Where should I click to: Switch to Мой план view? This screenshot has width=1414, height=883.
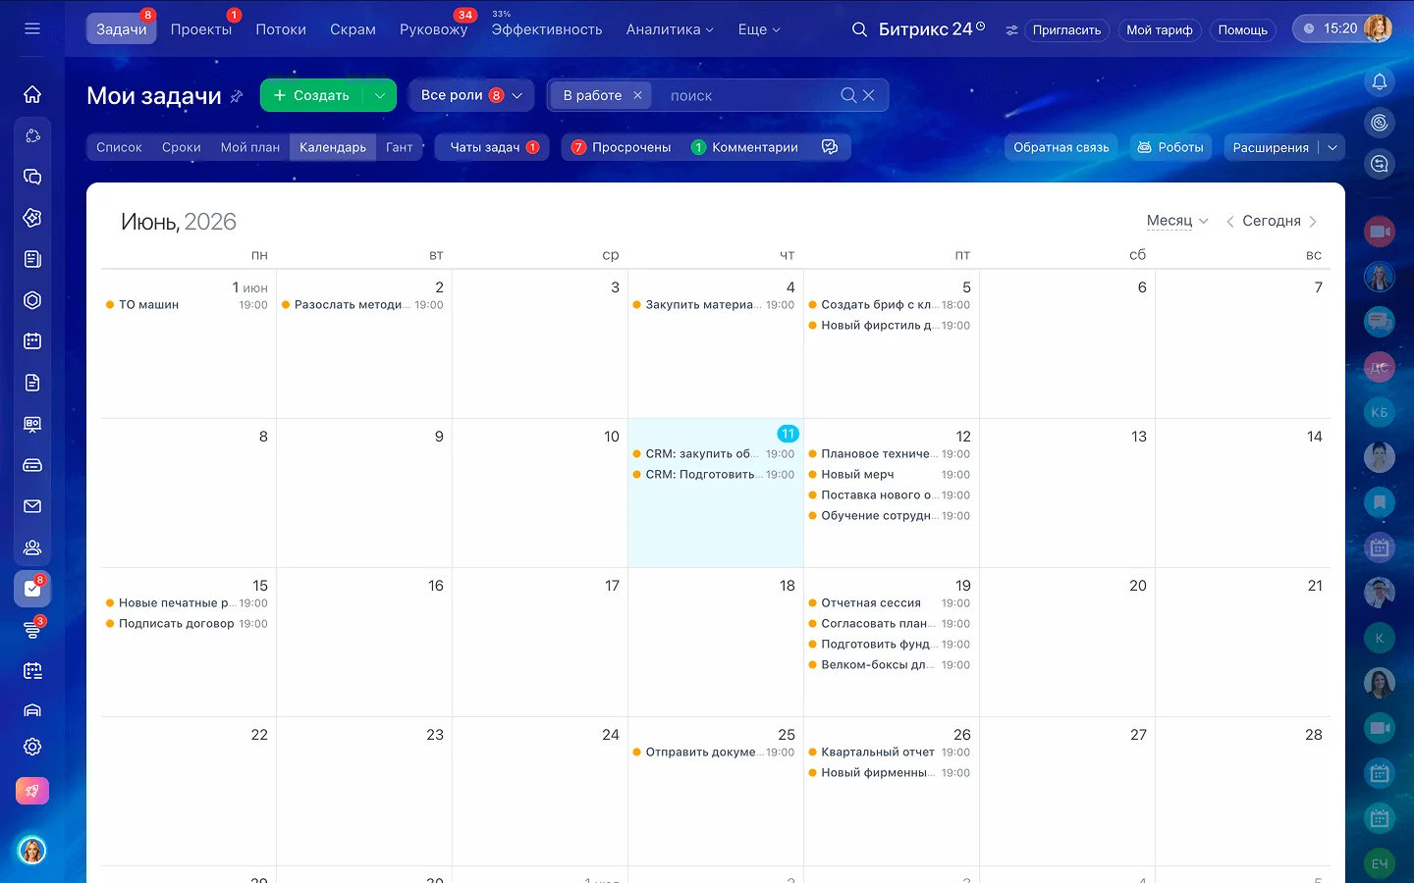point(250,147)
